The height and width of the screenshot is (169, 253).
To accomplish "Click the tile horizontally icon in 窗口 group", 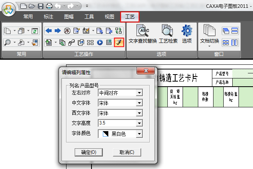I will coord(235,30).
